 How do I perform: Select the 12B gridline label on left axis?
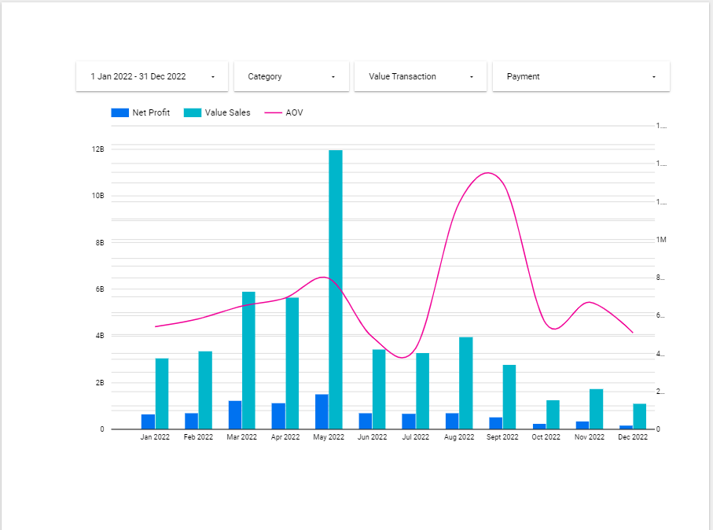click(97, 149)
